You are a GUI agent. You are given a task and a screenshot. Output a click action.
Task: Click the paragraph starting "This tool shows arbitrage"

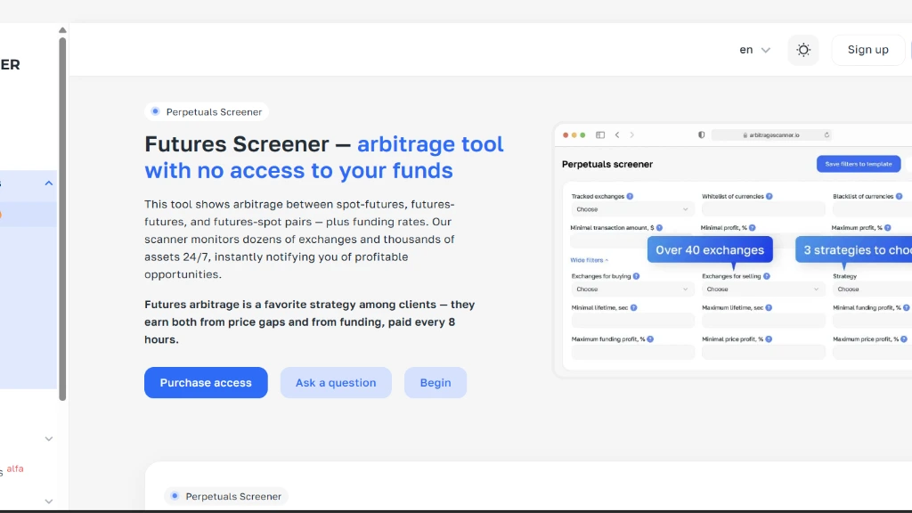[299, 239]
